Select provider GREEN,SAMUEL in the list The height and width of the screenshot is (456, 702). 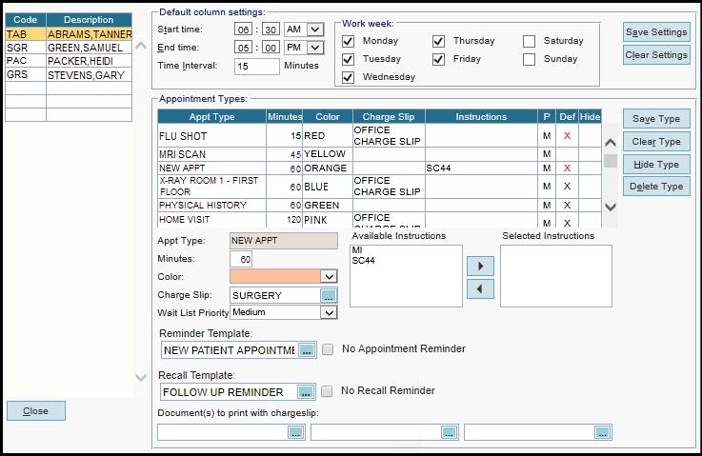(x=89, y=47)
